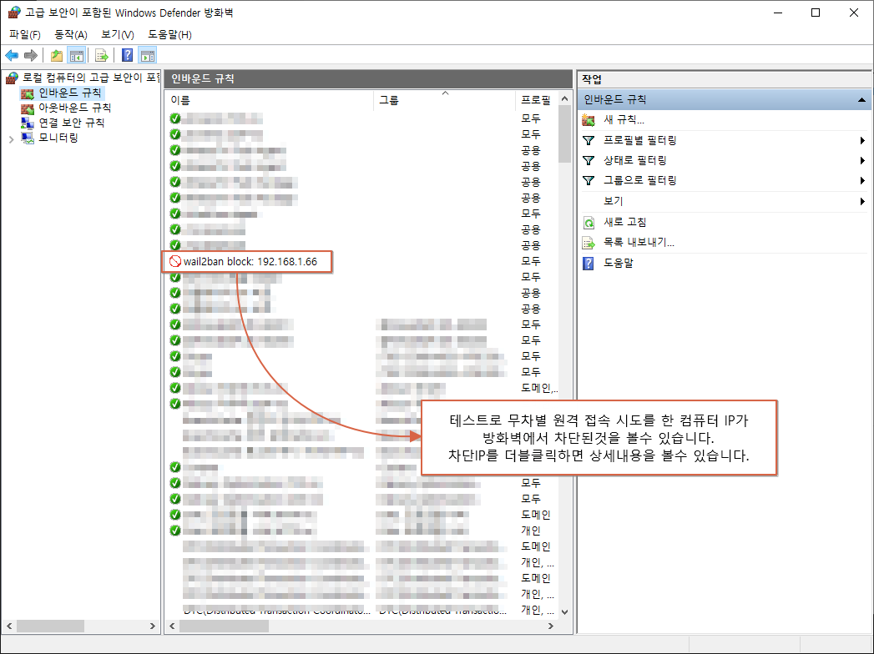Open the 도움말(H) menu

pyautogui.click(x=170, y=34)
